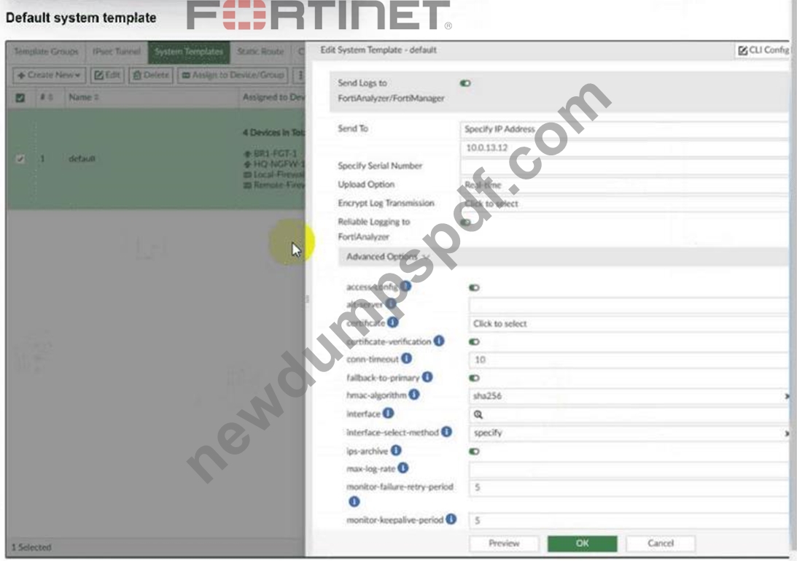Open the Upload Option dropdown
Screen dimensions: 797x561
(x=626, y=185)
